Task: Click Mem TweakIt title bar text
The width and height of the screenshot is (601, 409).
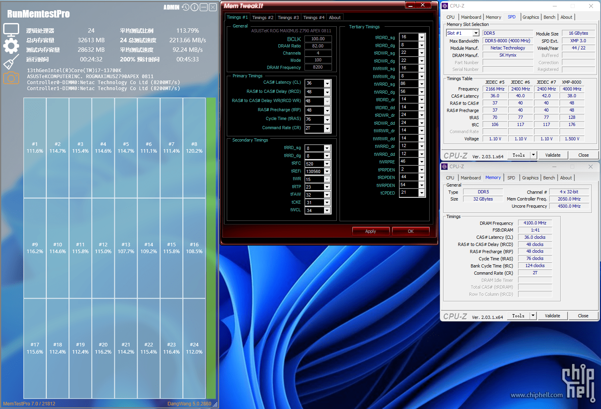Action: pos(244,6)
